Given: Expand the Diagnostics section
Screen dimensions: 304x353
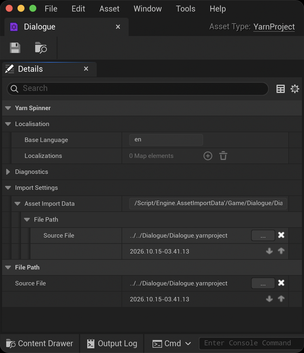Looking at the screenshot, I should tap(8, 172).
